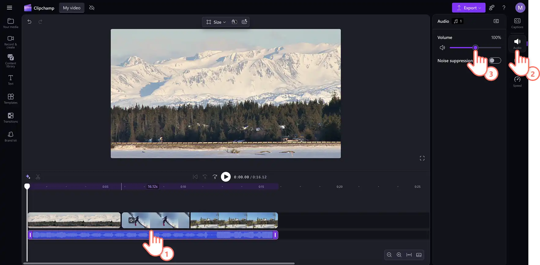Rewind five seconds
This screenshot has height=265, width=540.
pos(205,177)
